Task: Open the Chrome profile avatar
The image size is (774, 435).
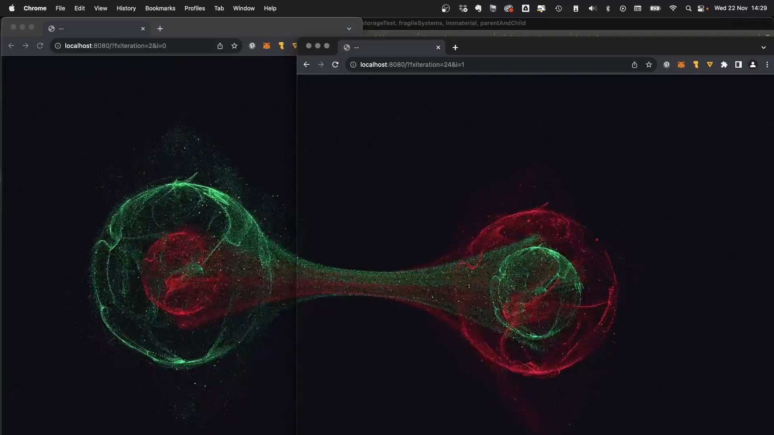Action: (x=753, y=64)
